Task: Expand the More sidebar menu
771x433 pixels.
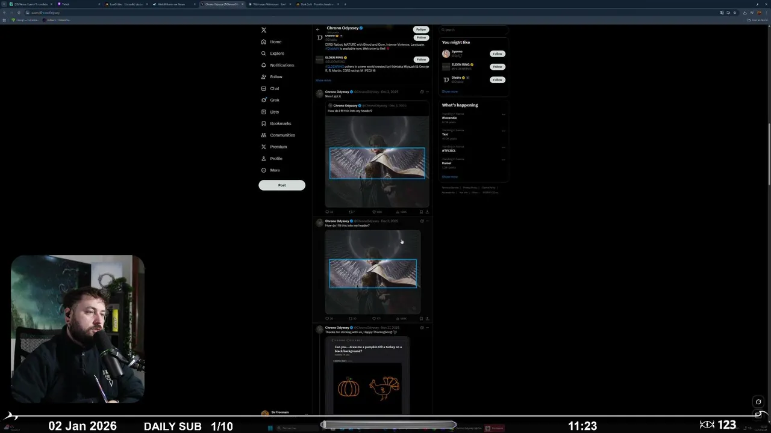Action: coord(270,170)
